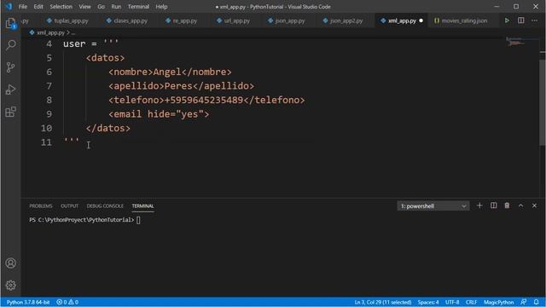Split the terminal panel
546x307 pixels.
point(493,206)
